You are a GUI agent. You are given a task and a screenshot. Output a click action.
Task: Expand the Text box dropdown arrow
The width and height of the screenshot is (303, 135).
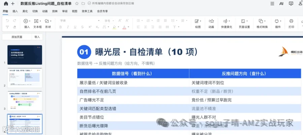coord(40,21)
